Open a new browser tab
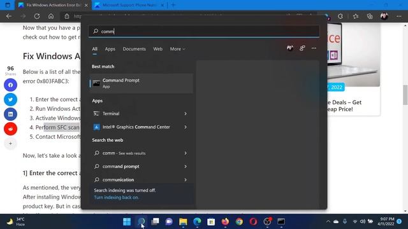The image size is (408, 229). (173, 5)
